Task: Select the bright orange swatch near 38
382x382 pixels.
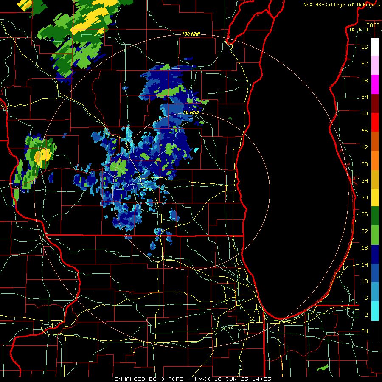Action: coord(375,160)
